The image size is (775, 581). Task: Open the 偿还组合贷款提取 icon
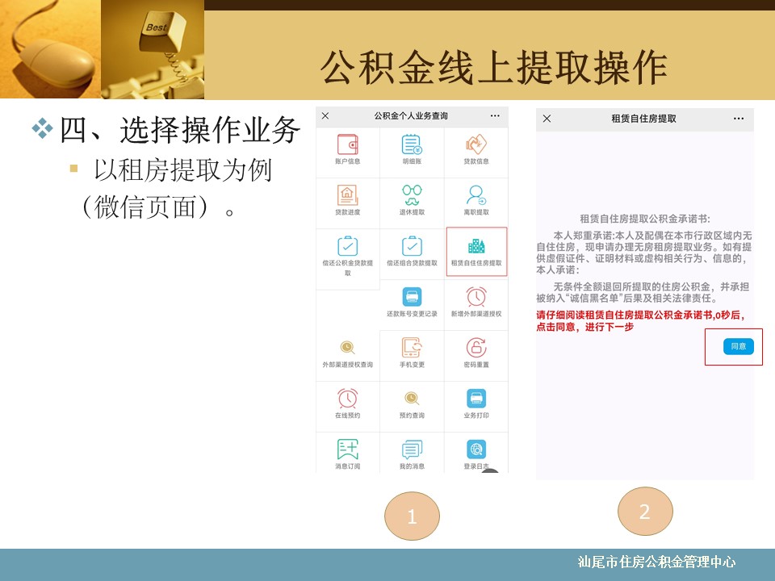coord(412,249)
